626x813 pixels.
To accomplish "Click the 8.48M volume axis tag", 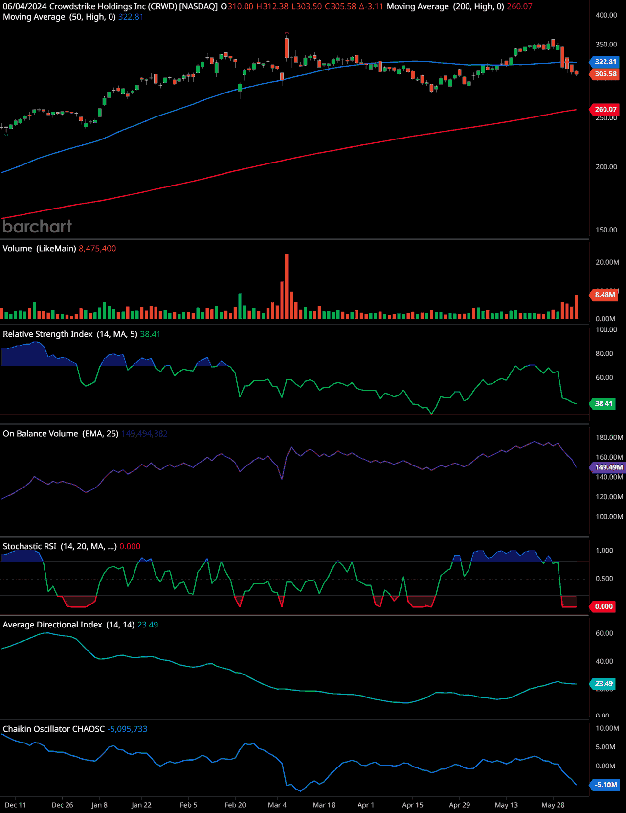I will point(604,295).
